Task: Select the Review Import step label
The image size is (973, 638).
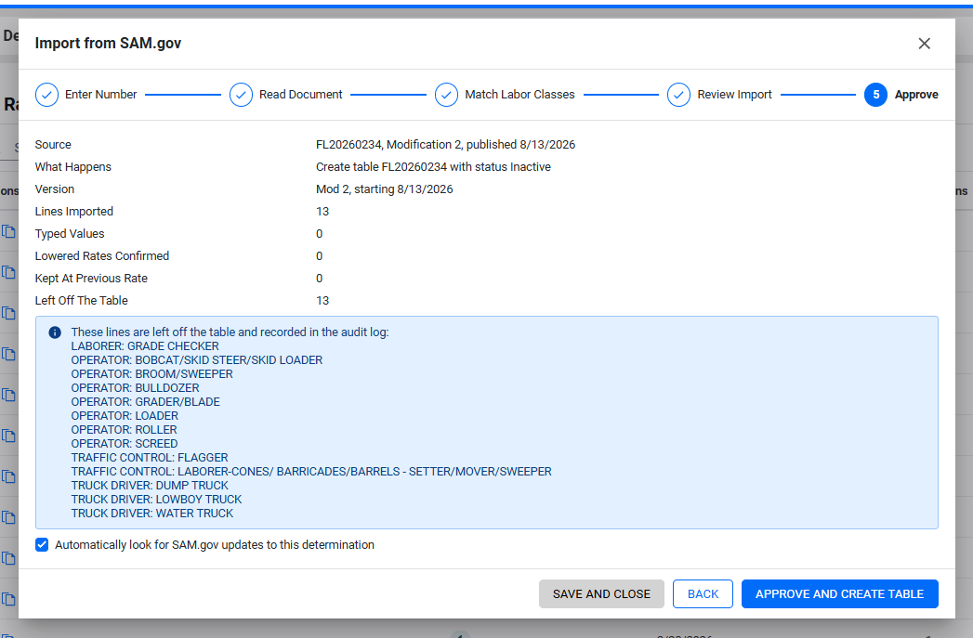Action: point(734,94)
